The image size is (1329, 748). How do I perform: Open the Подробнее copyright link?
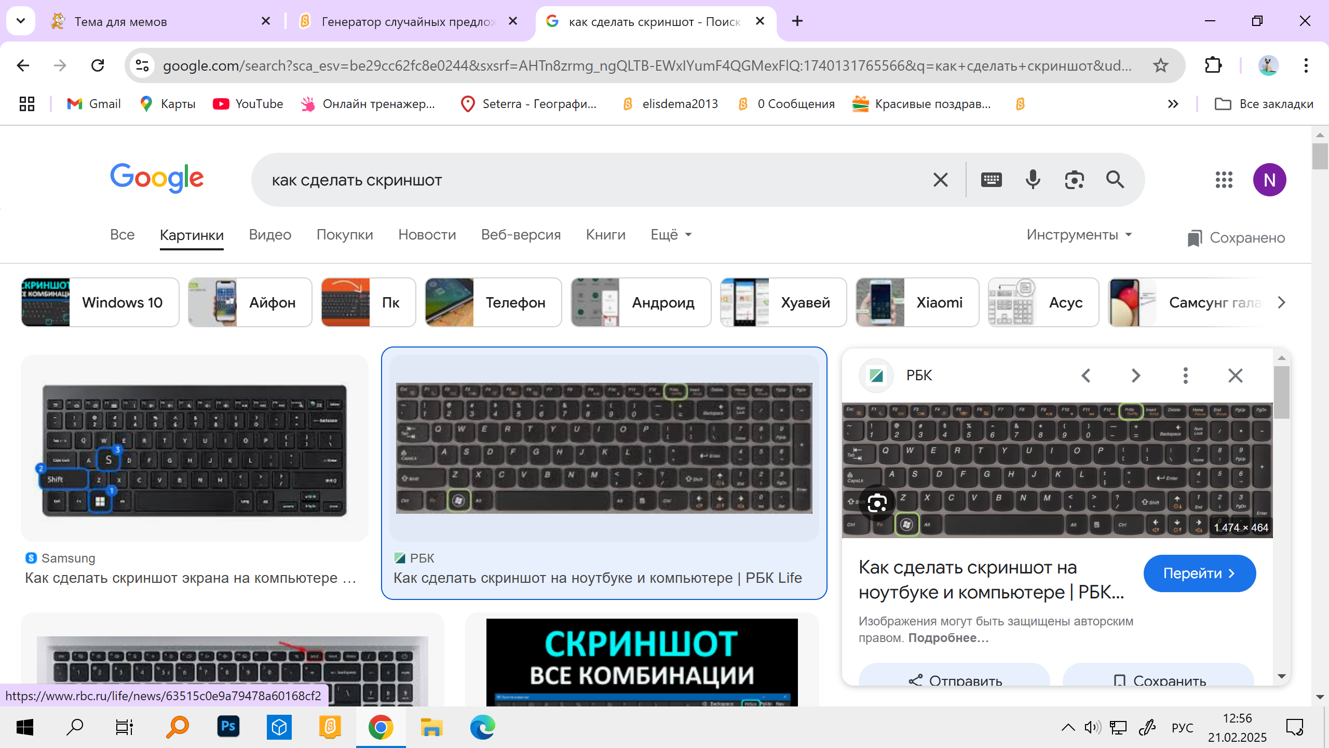point(948,638)
